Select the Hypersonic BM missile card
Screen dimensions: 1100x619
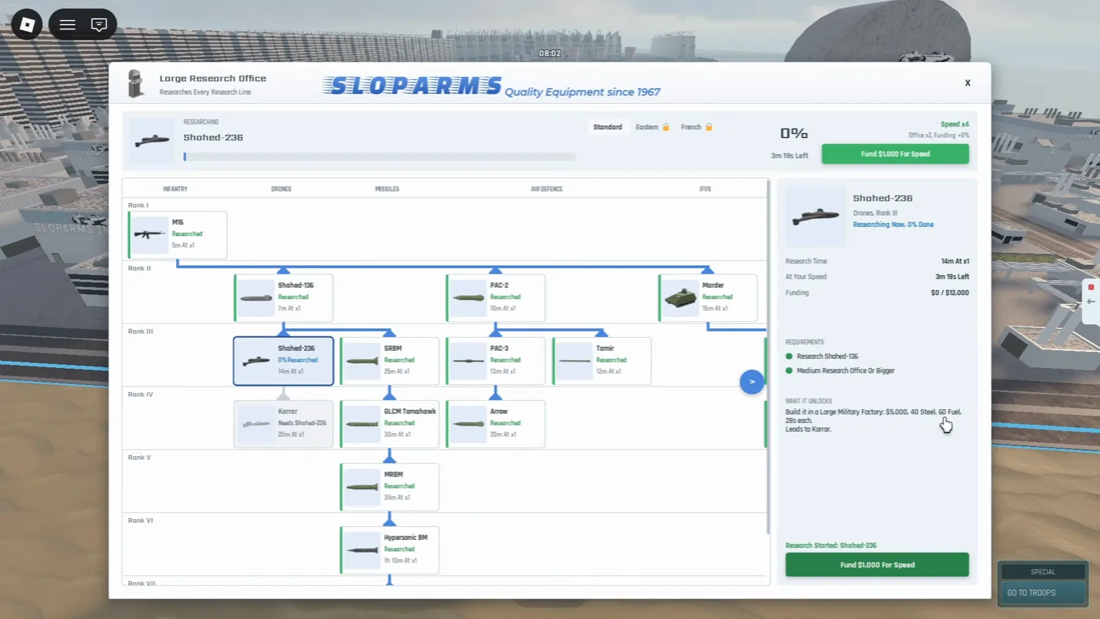point(389,550)
